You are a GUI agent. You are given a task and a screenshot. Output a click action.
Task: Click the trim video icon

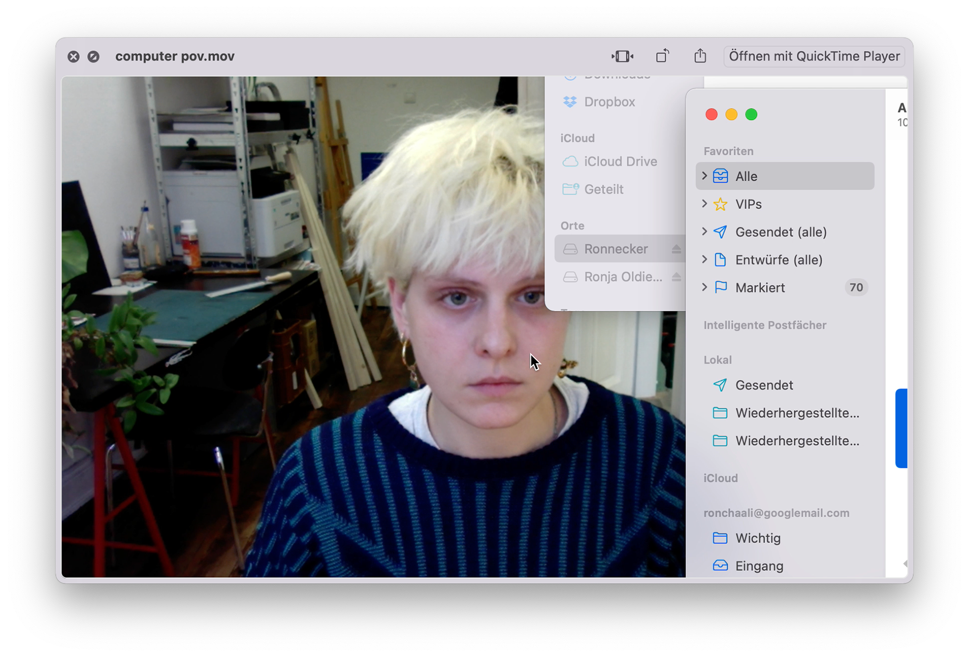point(622,56)
